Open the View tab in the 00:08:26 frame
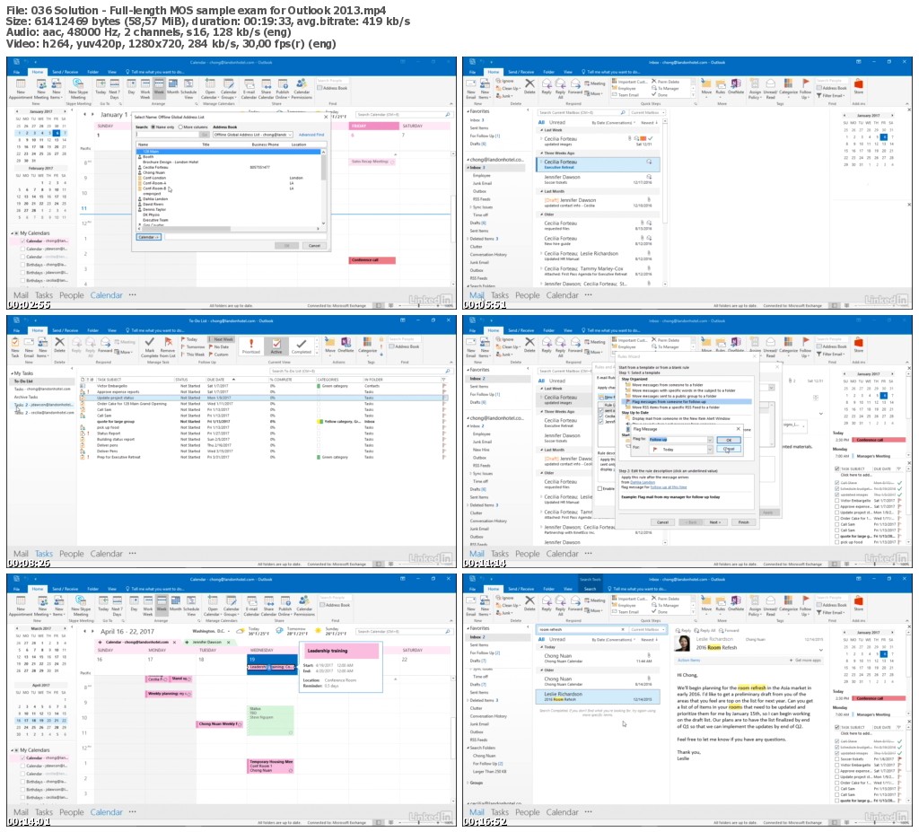Image resolution: width=919 pixels, height=832 pixels. tap(112, 330)
